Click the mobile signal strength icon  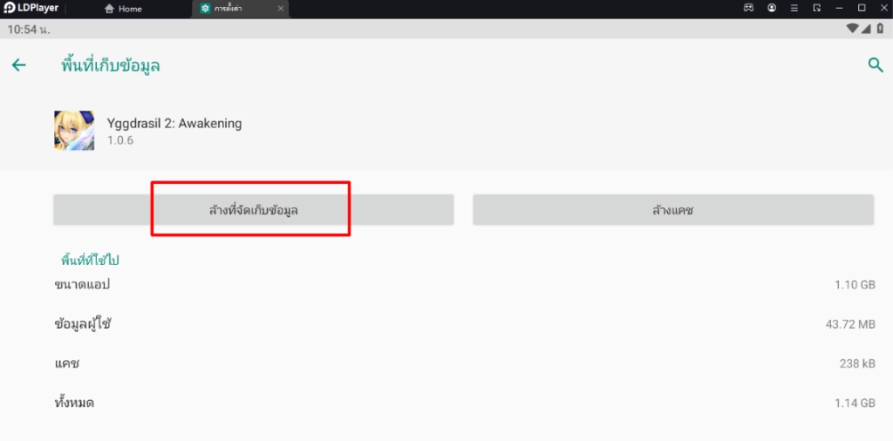866,29
